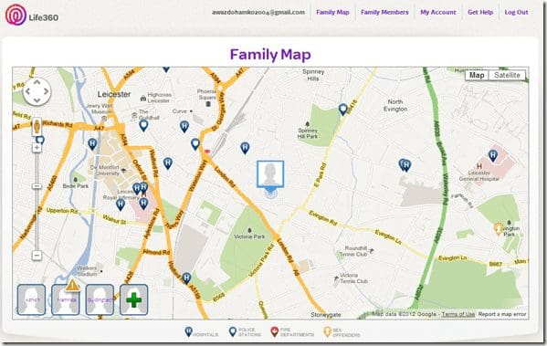This screenshot has height=346, width=547.
Task: Select the family member avatar marker on map
Action: 270,174
